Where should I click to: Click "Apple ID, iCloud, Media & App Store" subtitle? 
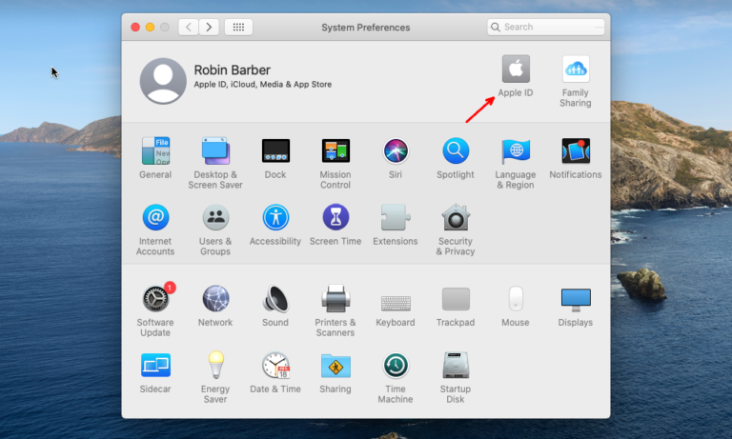tap(263, 85)
